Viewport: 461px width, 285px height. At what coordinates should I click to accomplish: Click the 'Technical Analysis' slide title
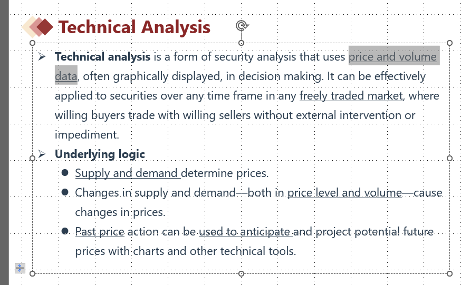134,27
